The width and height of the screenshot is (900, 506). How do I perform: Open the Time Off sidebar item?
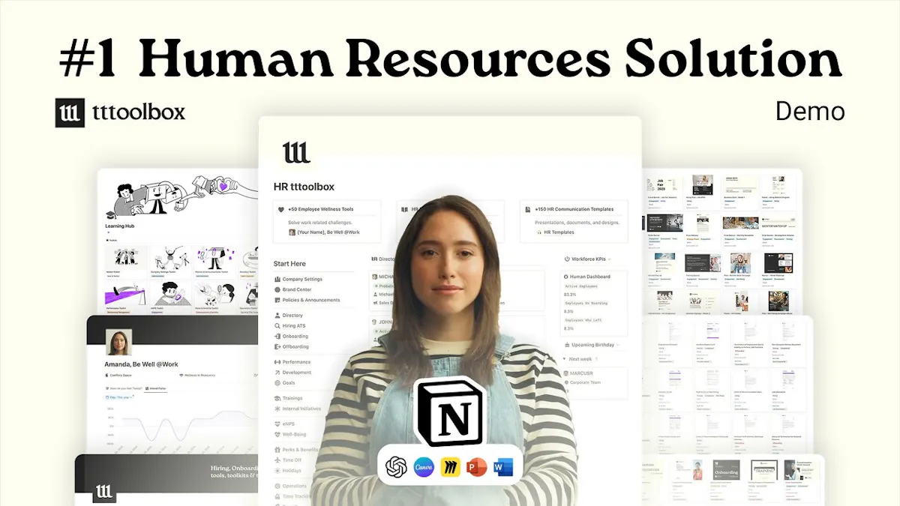(288, 460)
